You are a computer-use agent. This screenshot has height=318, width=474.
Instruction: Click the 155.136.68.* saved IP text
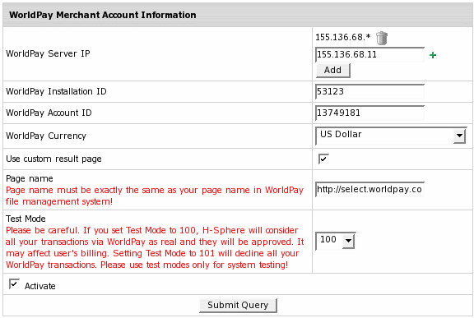click(343, 37)
